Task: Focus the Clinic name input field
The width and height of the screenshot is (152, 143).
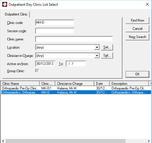Action: [74, 39]
